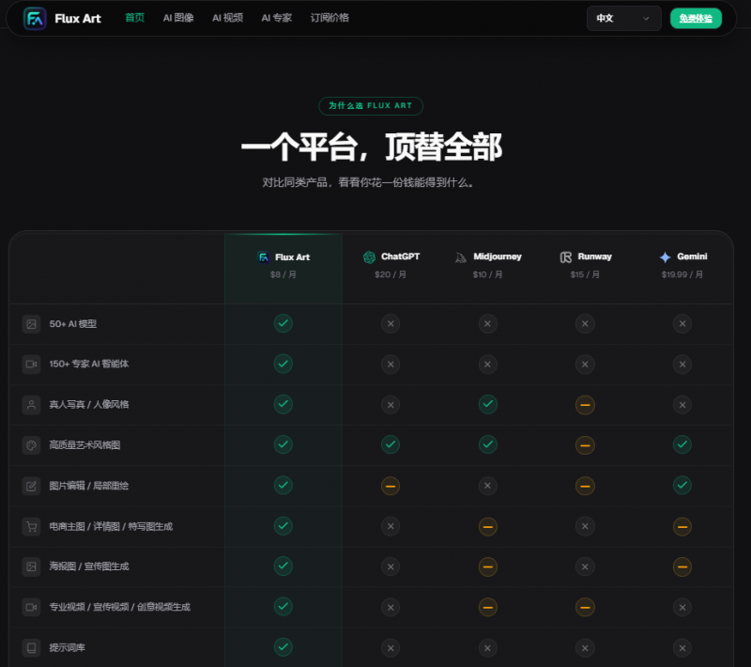Click the 海报图 / 宣传图生成 label
Image resolution: width=751 pixels, height=667 pixels.
(89, 566)
